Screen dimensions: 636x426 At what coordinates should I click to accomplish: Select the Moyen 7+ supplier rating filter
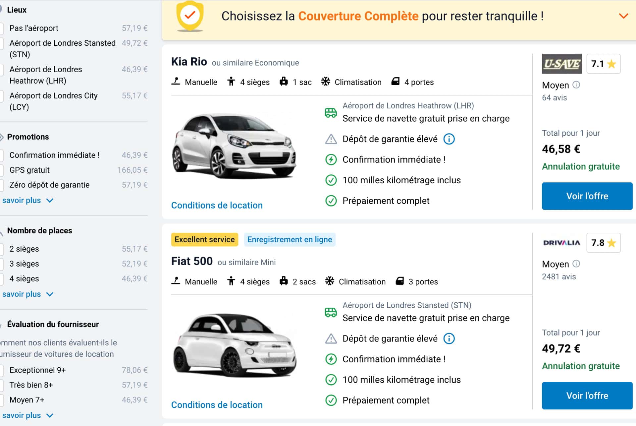coord(1,400)
